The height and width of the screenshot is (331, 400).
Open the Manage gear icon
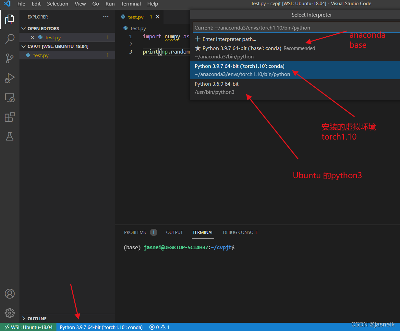click(10, 313)
